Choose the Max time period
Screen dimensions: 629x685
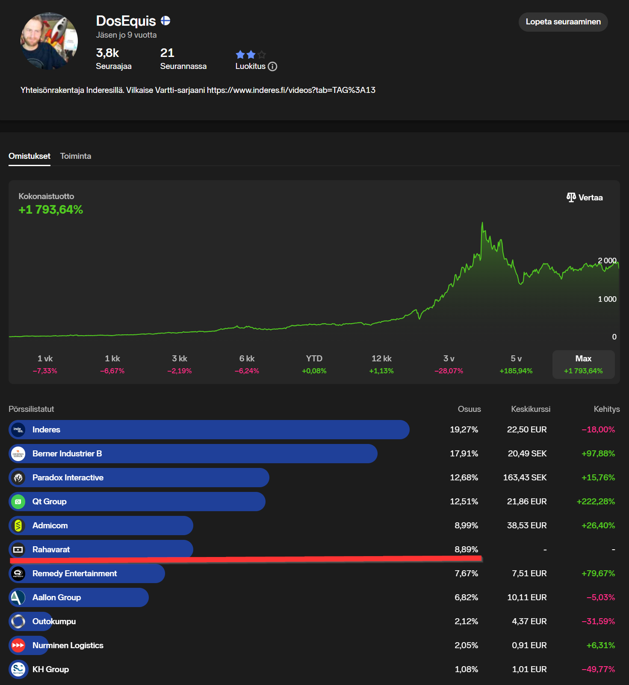tap(583, 364)
